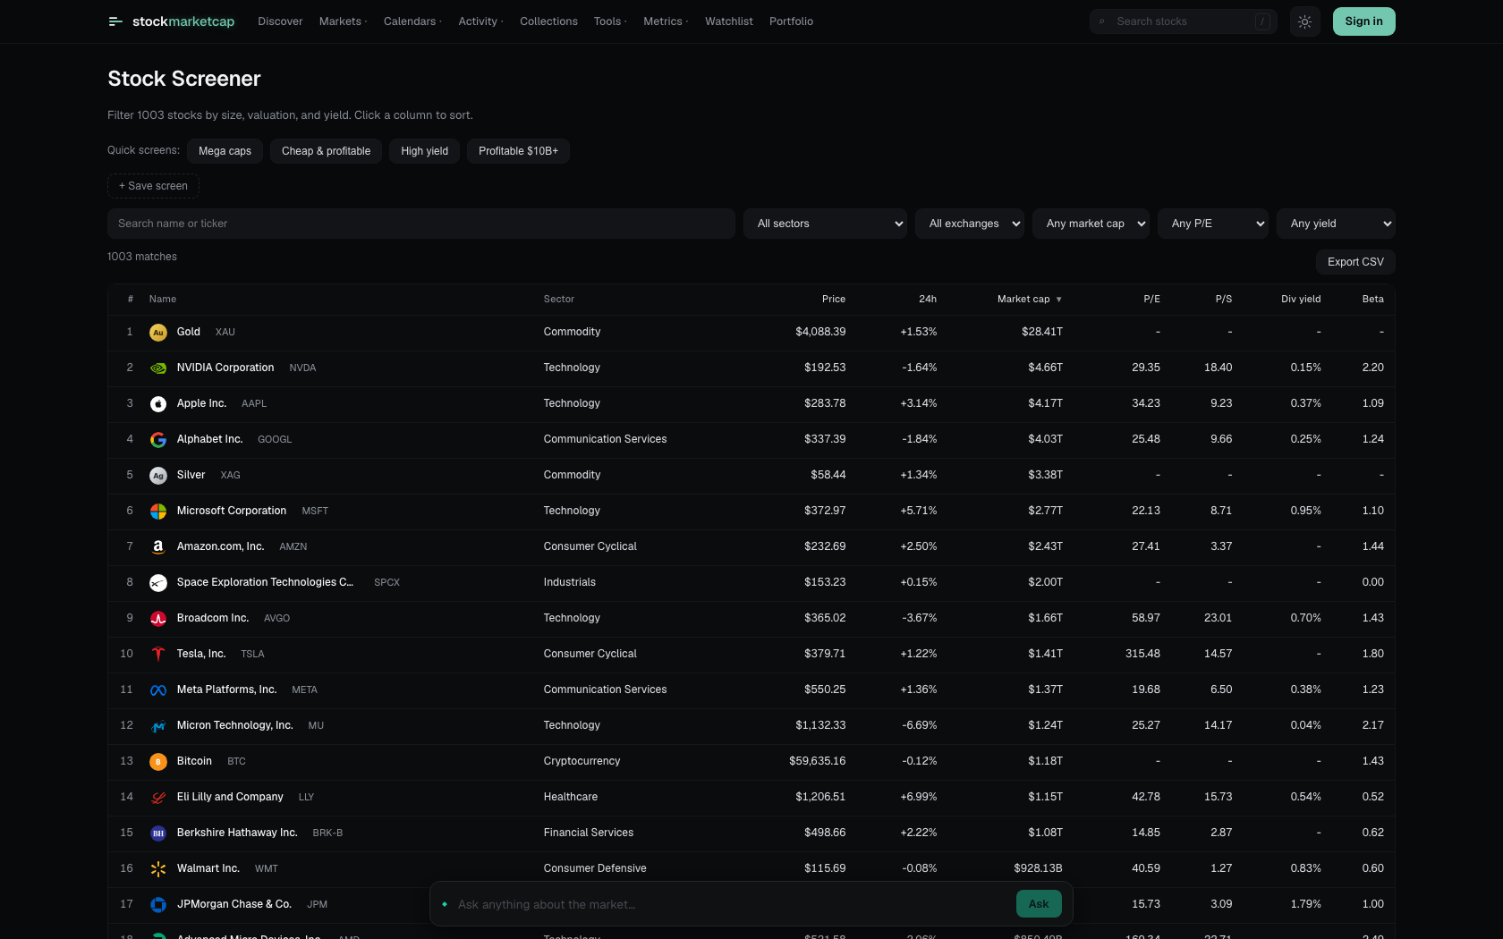Focus the Ask anything about the market field
1503x939 pixels.
pyautogui.click(x=732, y=904)
